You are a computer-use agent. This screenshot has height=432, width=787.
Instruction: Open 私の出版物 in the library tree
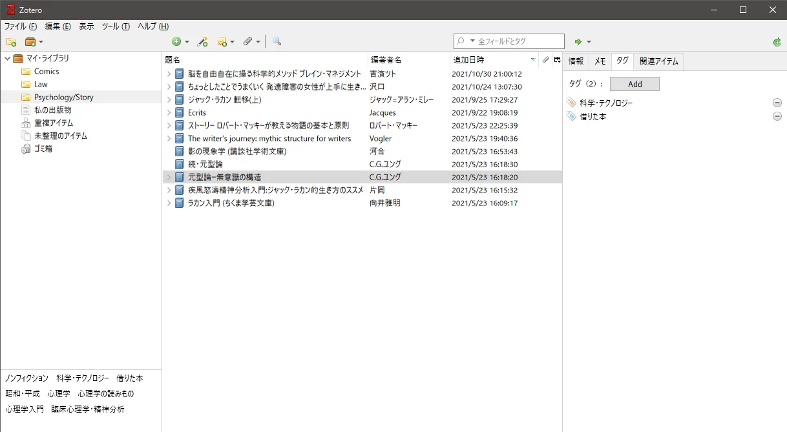tap(52, 110)
